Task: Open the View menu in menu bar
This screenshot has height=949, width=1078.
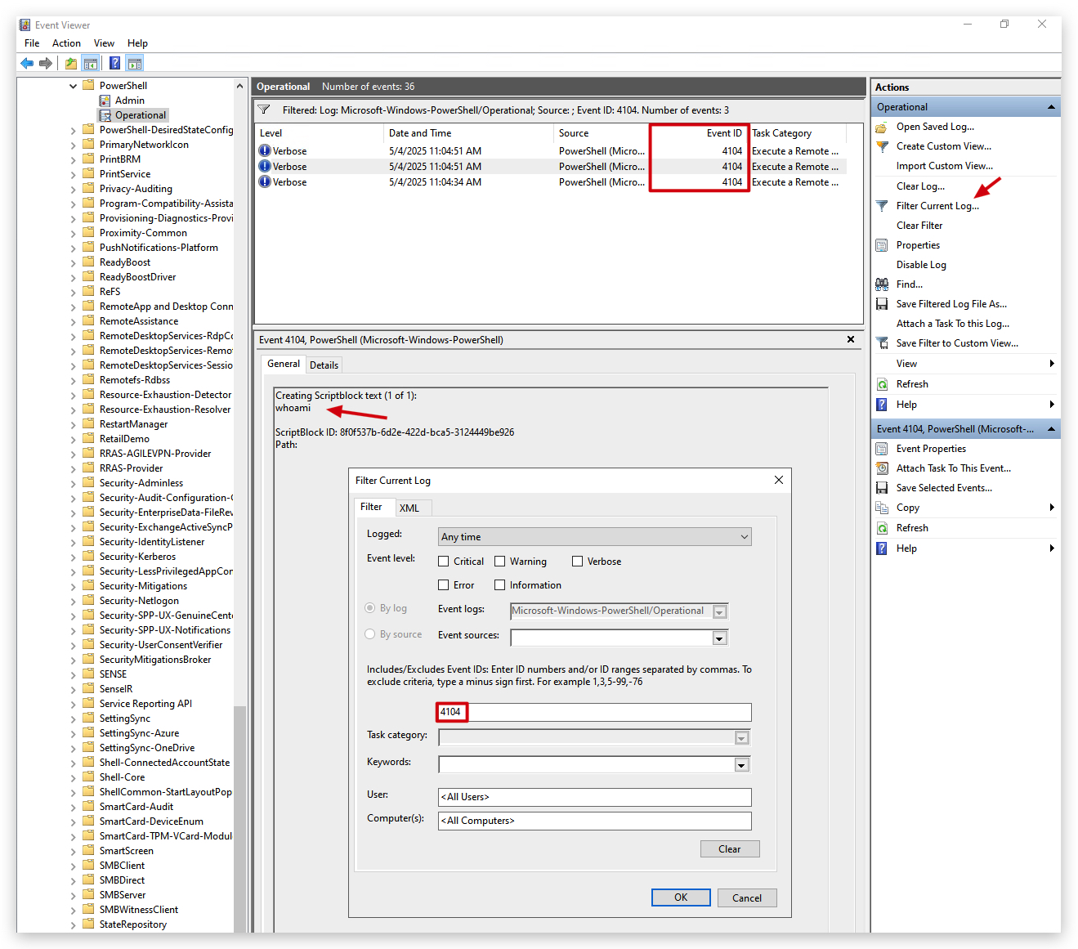Action: click(104, 43)
